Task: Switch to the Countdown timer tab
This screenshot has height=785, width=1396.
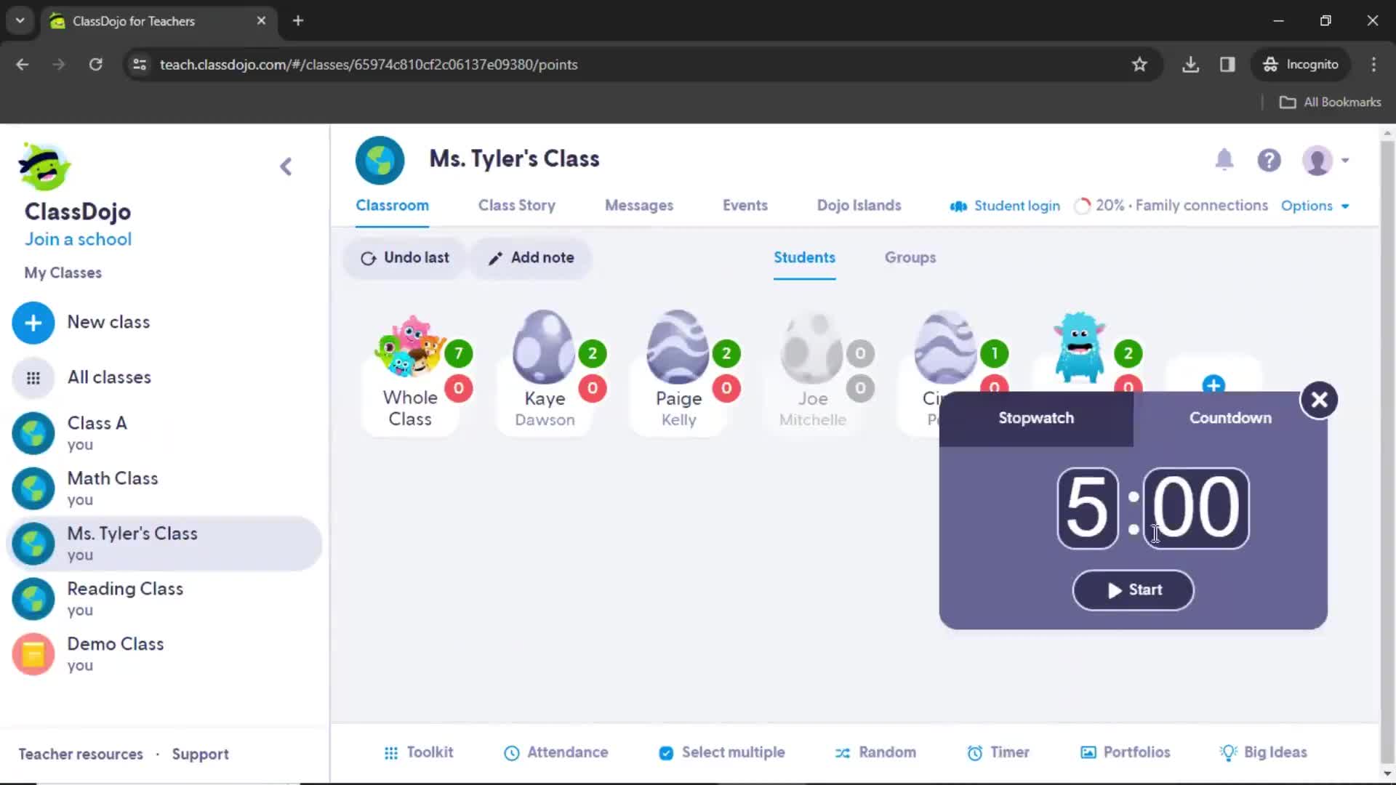Action: pyautogui.click(x=1230, y=417)
